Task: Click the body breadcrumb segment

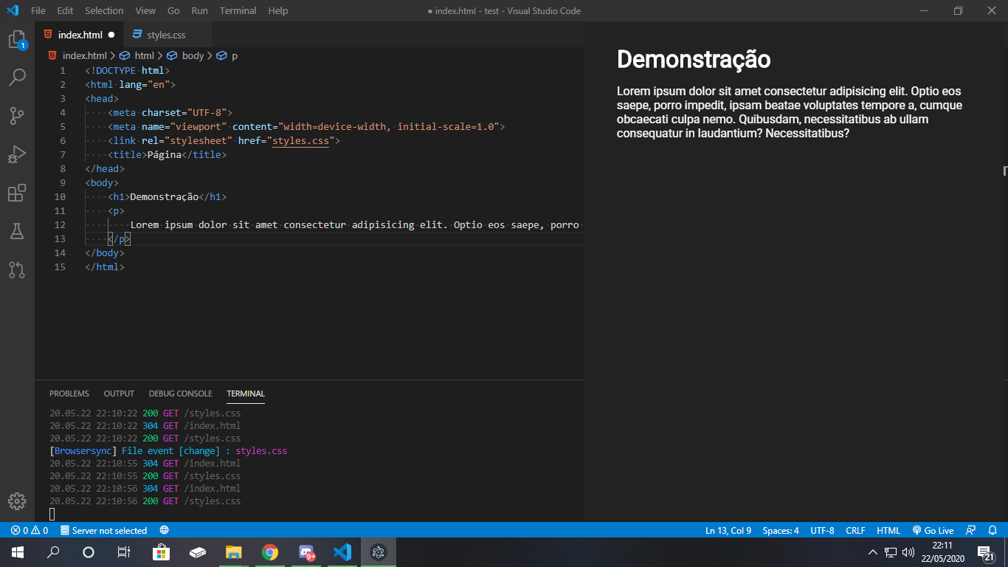Action: pos(193,55)
